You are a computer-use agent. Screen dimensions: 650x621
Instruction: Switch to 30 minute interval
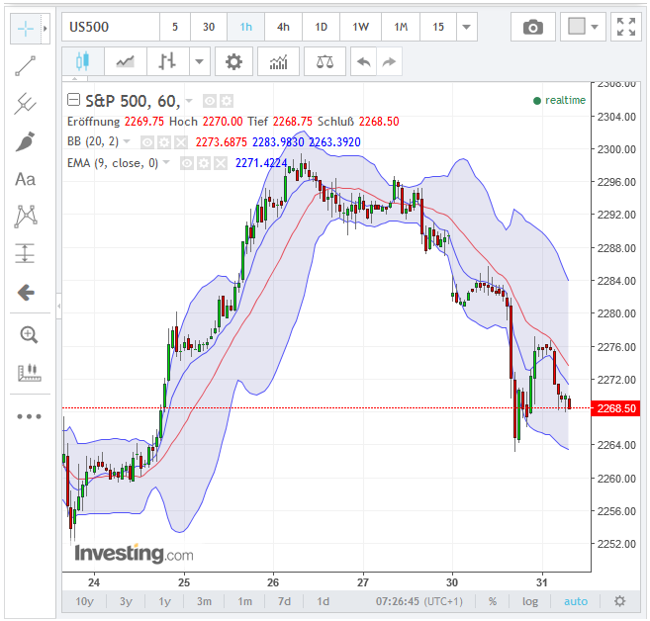[x=209, y=27]
